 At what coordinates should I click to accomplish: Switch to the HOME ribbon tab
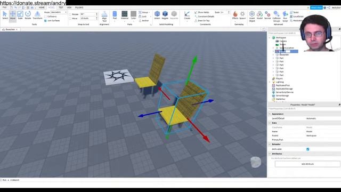point(42,7)
